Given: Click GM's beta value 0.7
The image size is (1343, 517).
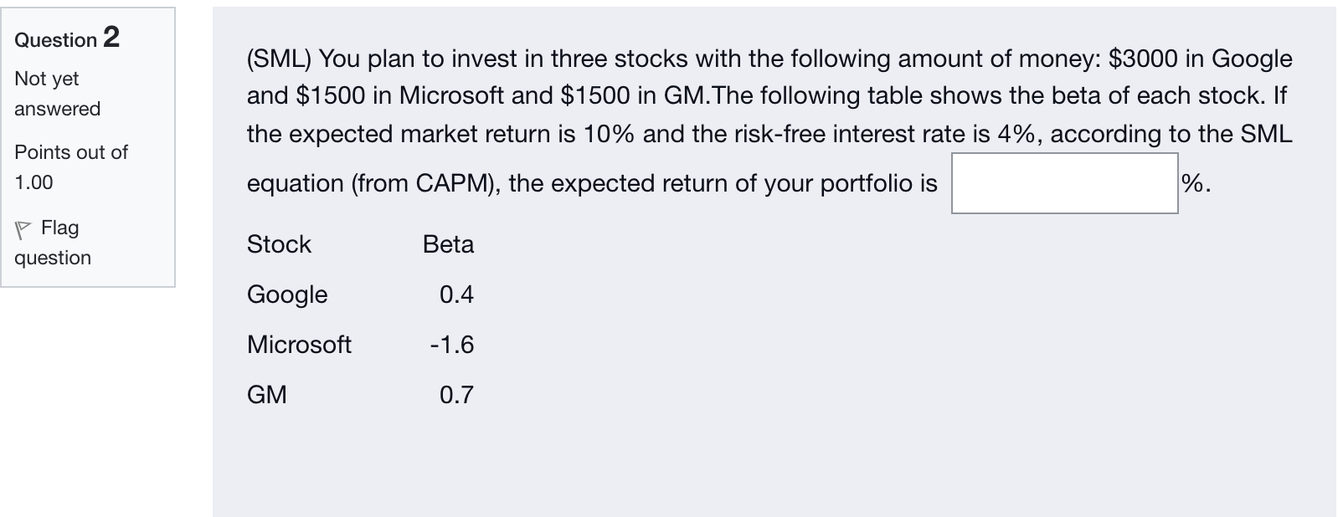Looking at the screenshot, I should point(456,395).
